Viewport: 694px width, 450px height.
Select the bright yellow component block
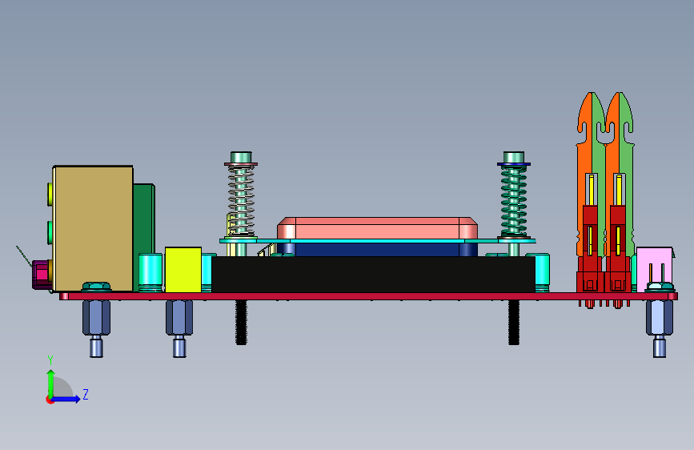click(183, 269)
